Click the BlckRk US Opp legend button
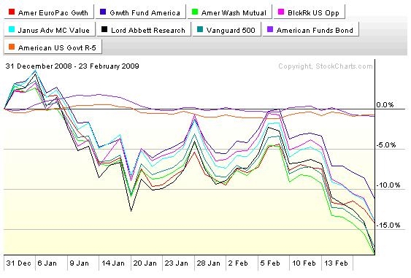 pos(309,12)
